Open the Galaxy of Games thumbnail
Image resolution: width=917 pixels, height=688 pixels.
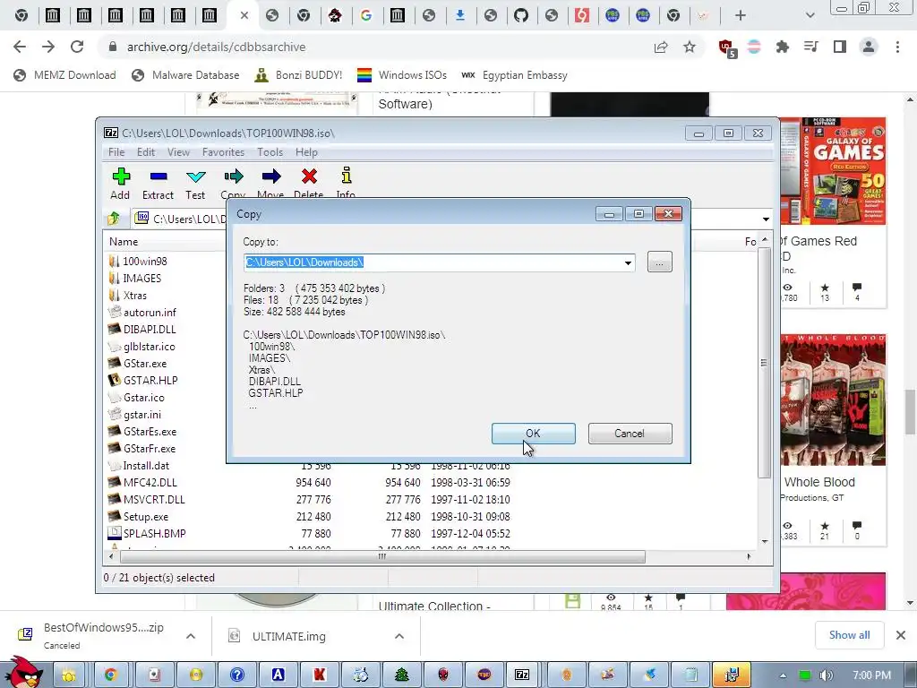833,171
